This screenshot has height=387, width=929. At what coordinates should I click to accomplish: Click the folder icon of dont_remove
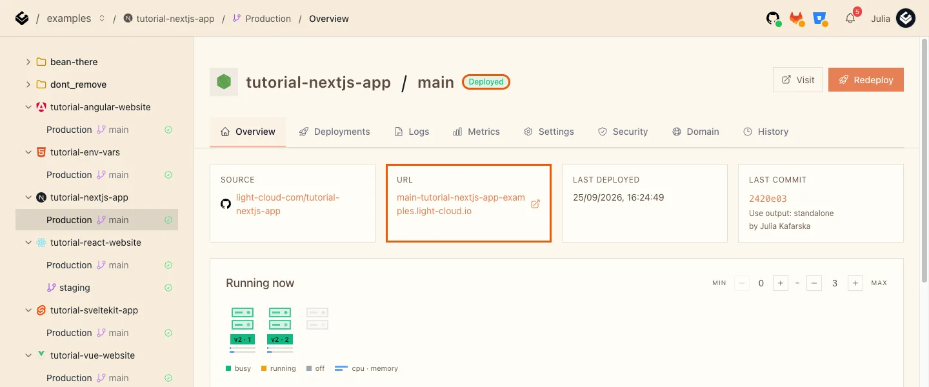pyautogui.click(x=41, y=84)
